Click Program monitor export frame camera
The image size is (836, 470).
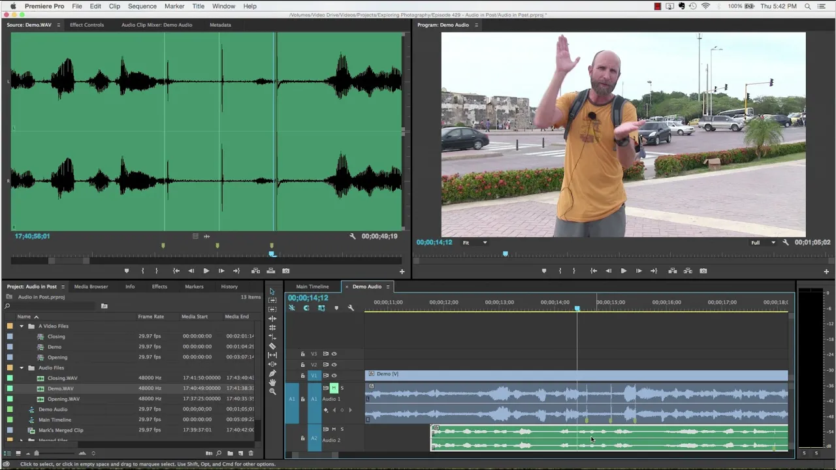703,271
